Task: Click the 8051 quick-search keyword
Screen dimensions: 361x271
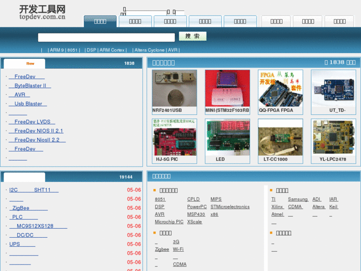Action: click(72, 50)
